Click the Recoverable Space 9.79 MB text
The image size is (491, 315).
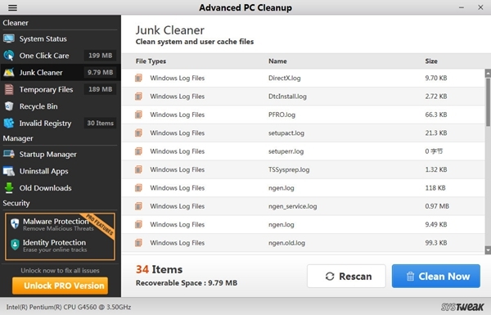coord(187,283)
